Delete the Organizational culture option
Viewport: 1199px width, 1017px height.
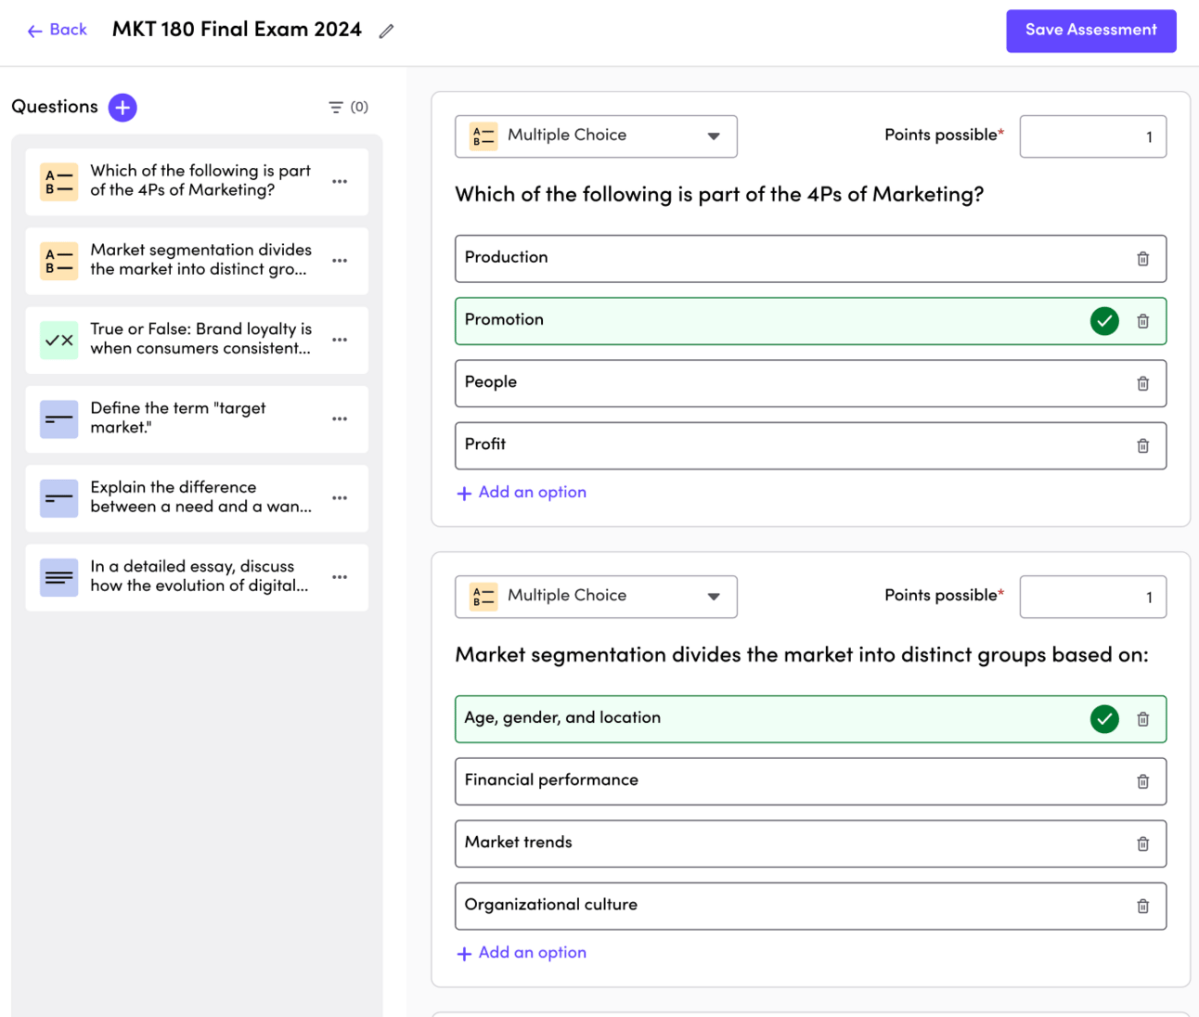tap(1143, 906)
